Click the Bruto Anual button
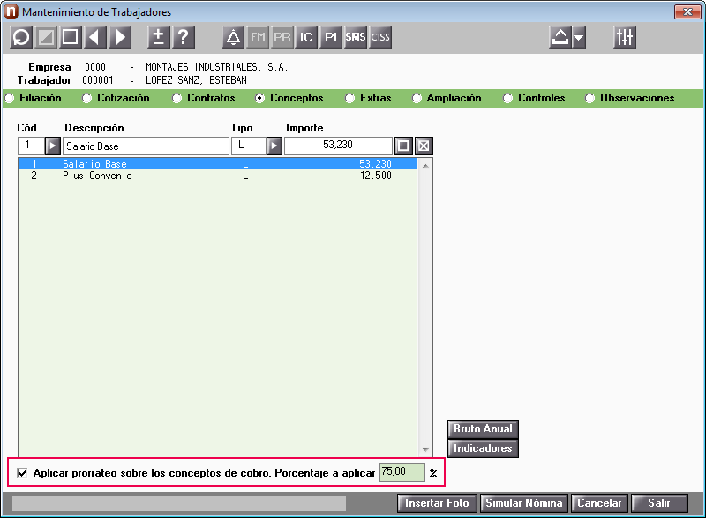 (483, 429)
